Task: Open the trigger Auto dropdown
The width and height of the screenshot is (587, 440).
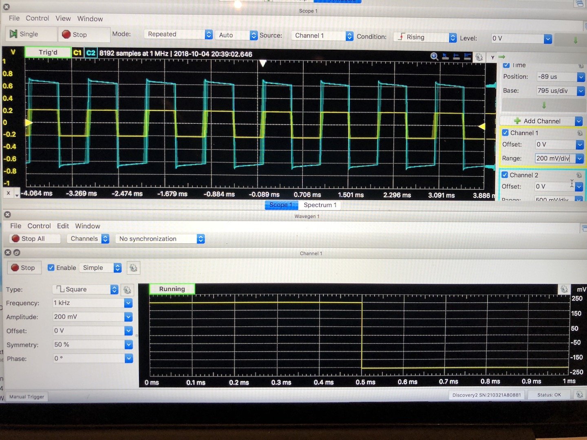Action: tap(236, 35)
